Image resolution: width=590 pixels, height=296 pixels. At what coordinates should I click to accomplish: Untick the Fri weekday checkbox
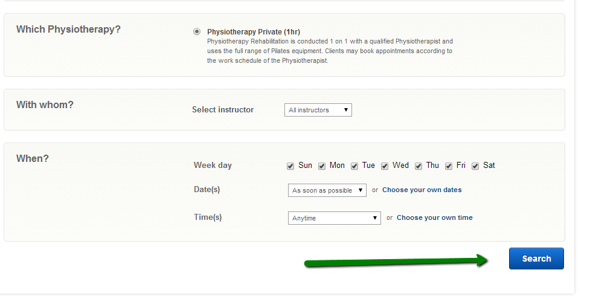(x=449, y=166)
